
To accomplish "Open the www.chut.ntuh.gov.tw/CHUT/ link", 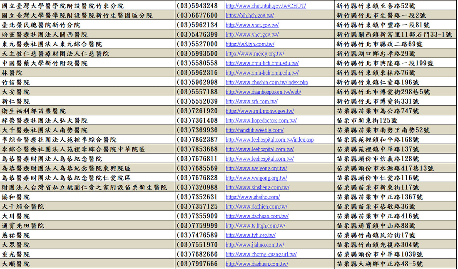I will (x=266, y=6).
